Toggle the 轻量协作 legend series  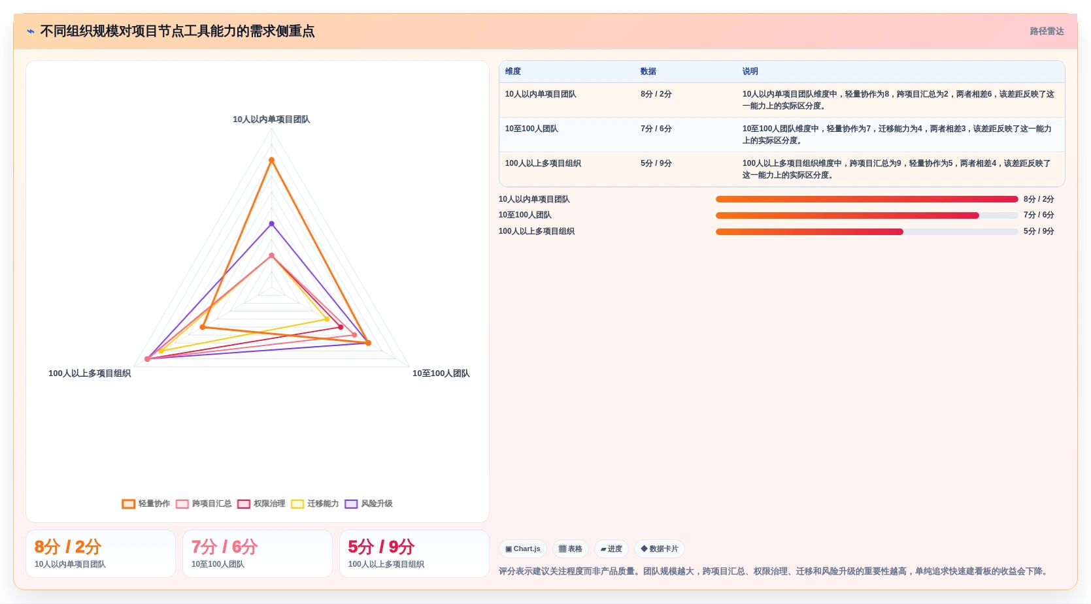[146, 503]
